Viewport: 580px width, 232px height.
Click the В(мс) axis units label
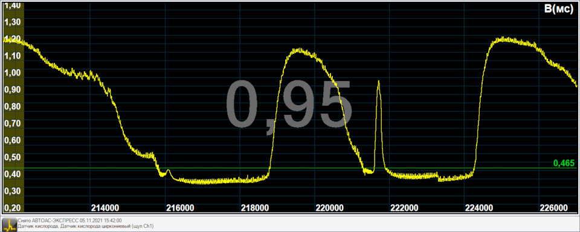(559, 10)
